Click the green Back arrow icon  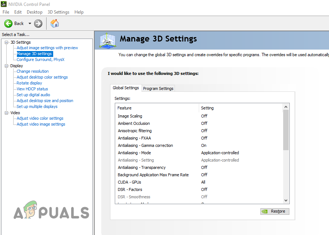8,23
